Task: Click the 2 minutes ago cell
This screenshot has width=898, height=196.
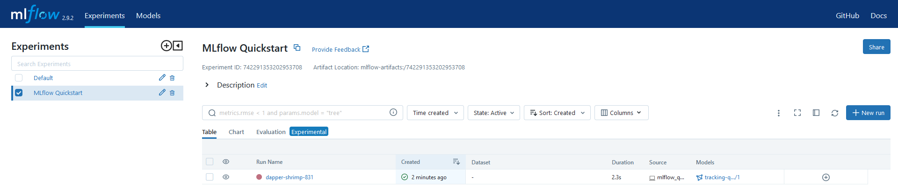Action: (429, 177)
